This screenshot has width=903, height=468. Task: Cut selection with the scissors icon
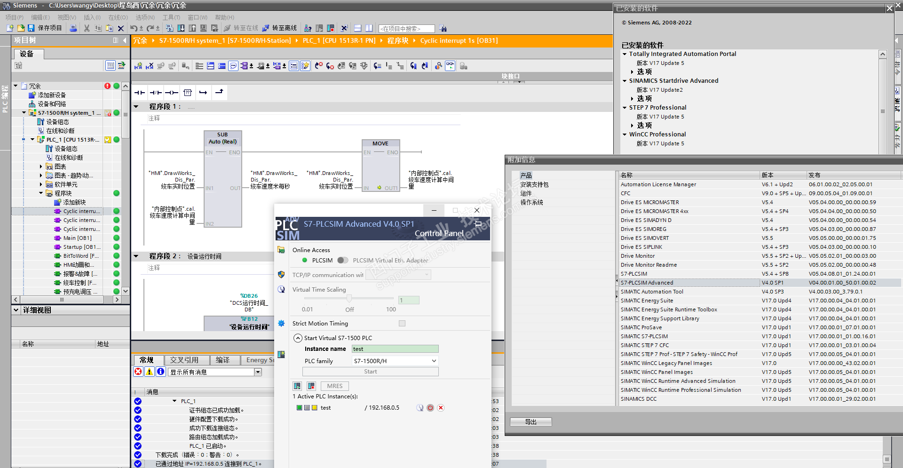(x=87, y=28)
